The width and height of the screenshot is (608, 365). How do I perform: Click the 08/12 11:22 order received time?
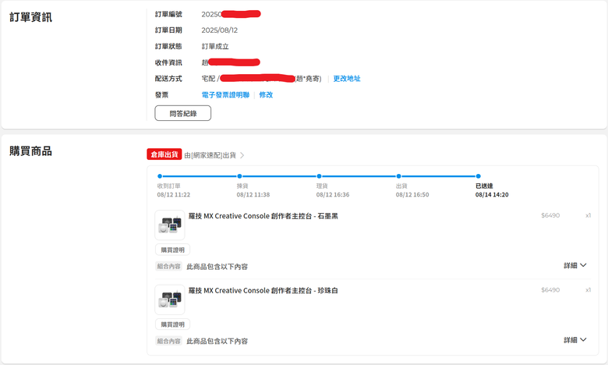pyautogui.click(x=174, y=195)
